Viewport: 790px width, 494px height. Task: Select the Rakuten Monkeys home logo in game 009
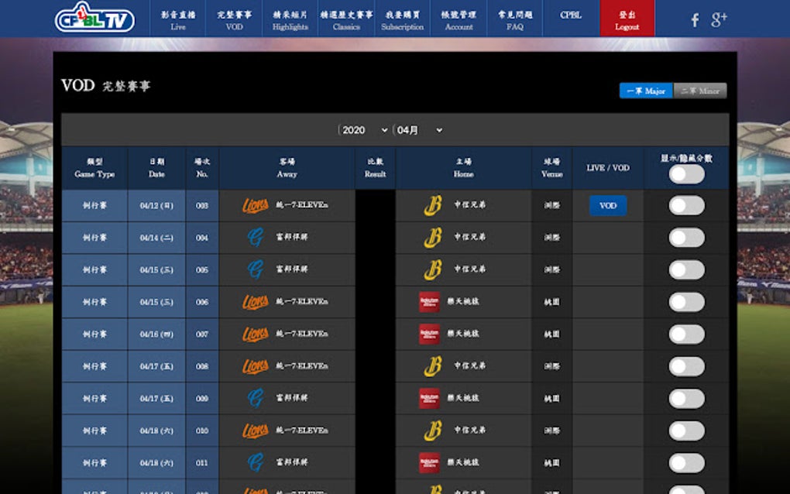point(431,397)
